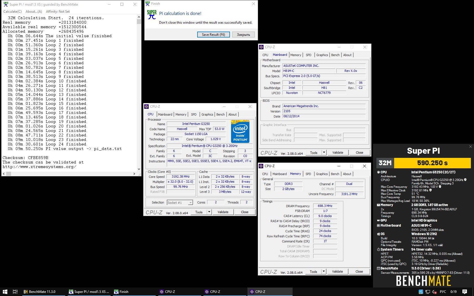The image size is (474, 296).
Task: Open Tools dropdown arrow in CPU tab CPU-Z window
Action: tap(209, 212)
